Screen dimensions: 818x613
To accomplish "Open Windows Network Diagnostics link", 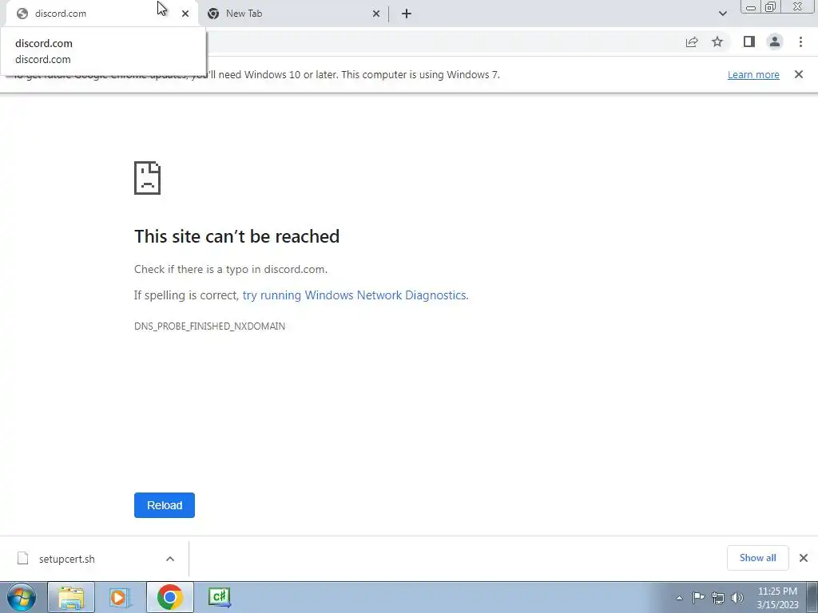I will [x=354, y=295].
